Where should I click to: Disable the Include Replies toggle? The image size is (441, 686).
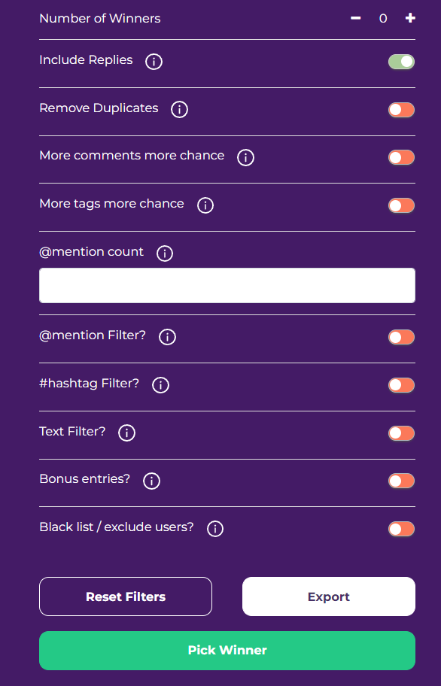coord(401,62)
